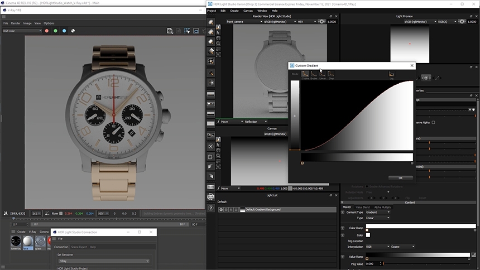Open HSV dropdown in Render View header
480x270 pixels.
(x=307, y=22)
